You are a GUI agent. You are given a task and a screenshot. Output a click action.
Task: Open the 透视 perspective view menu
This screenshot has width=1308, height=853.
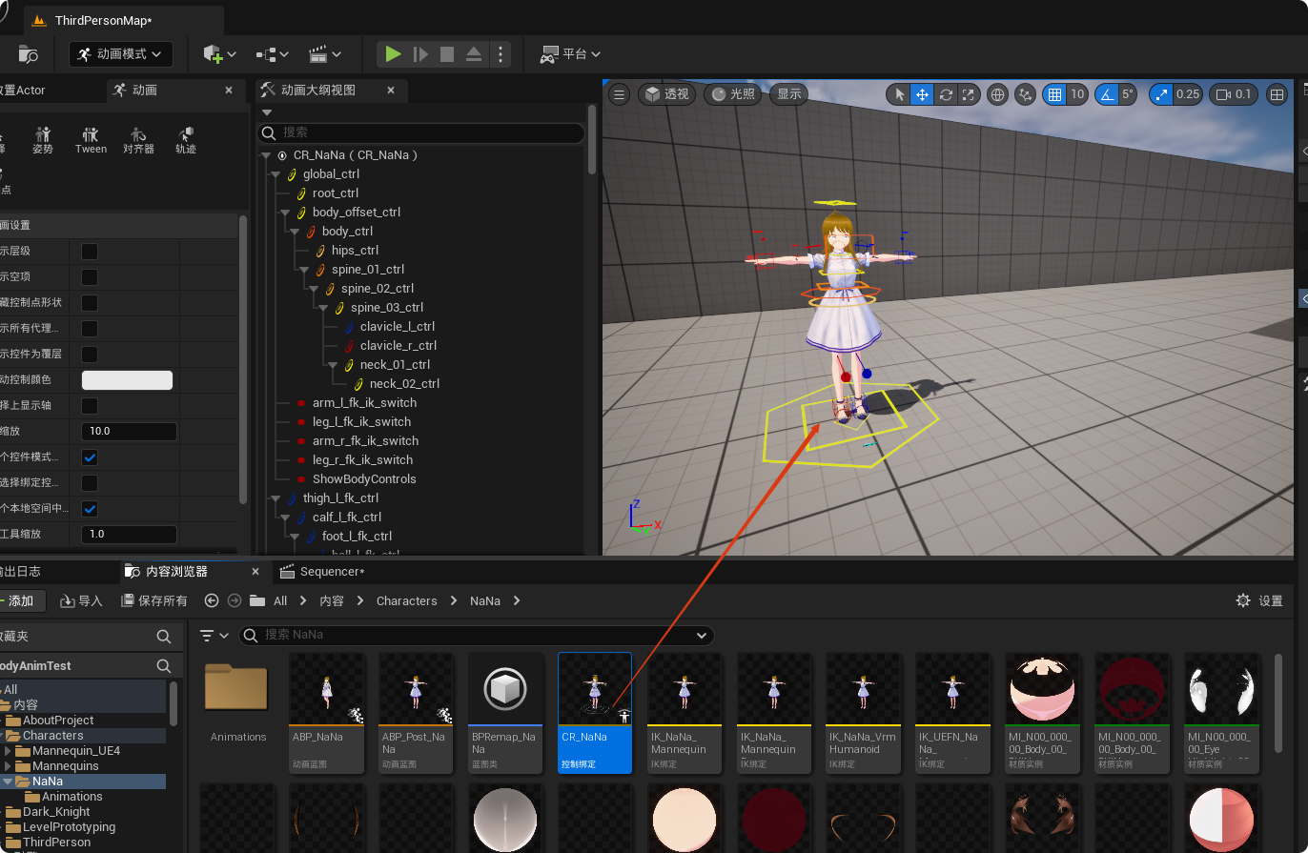pos(667,94)
